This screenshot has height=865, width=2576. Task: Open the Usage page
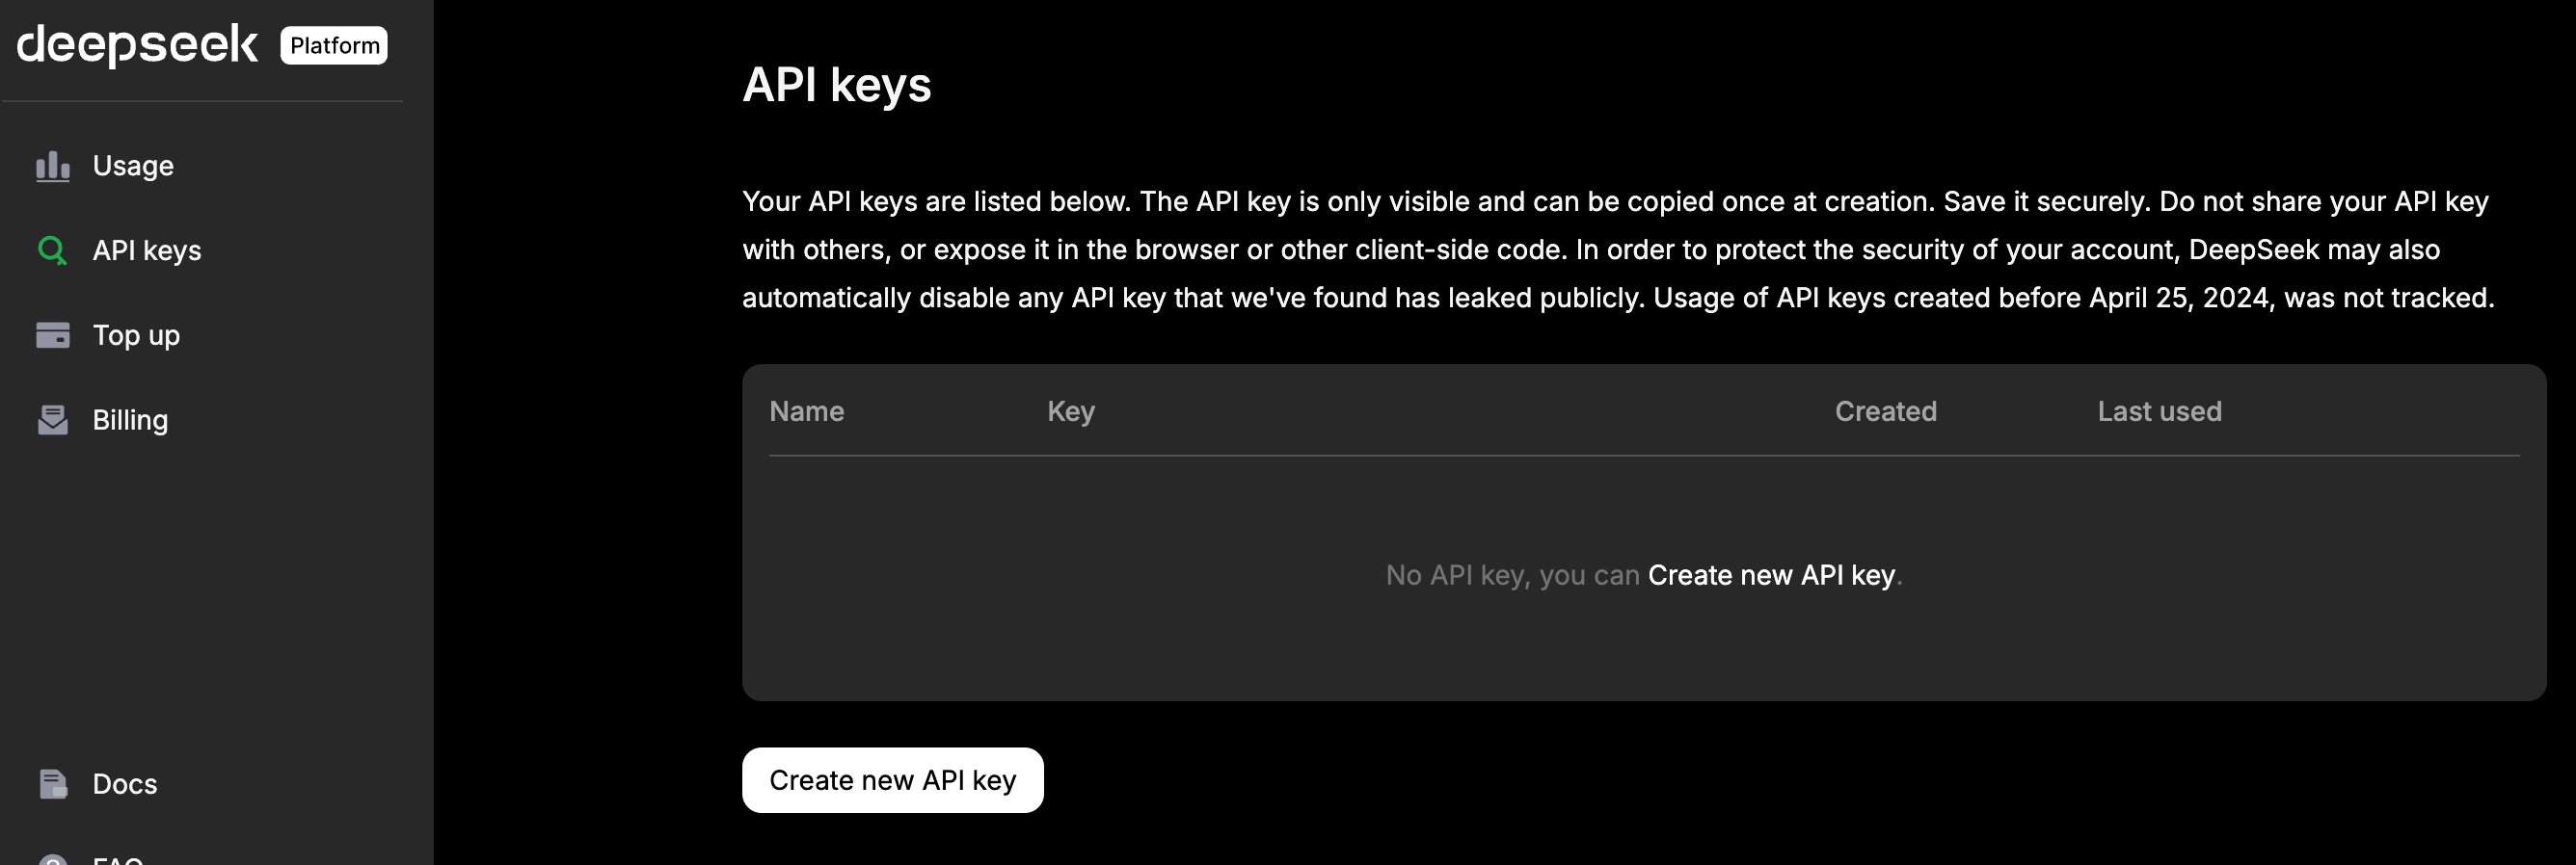tap(133, 166)
